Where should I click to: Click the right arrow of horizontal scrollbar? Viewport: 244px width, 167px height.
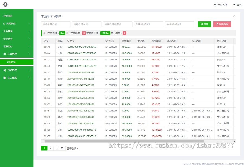(x=234, y=141)
